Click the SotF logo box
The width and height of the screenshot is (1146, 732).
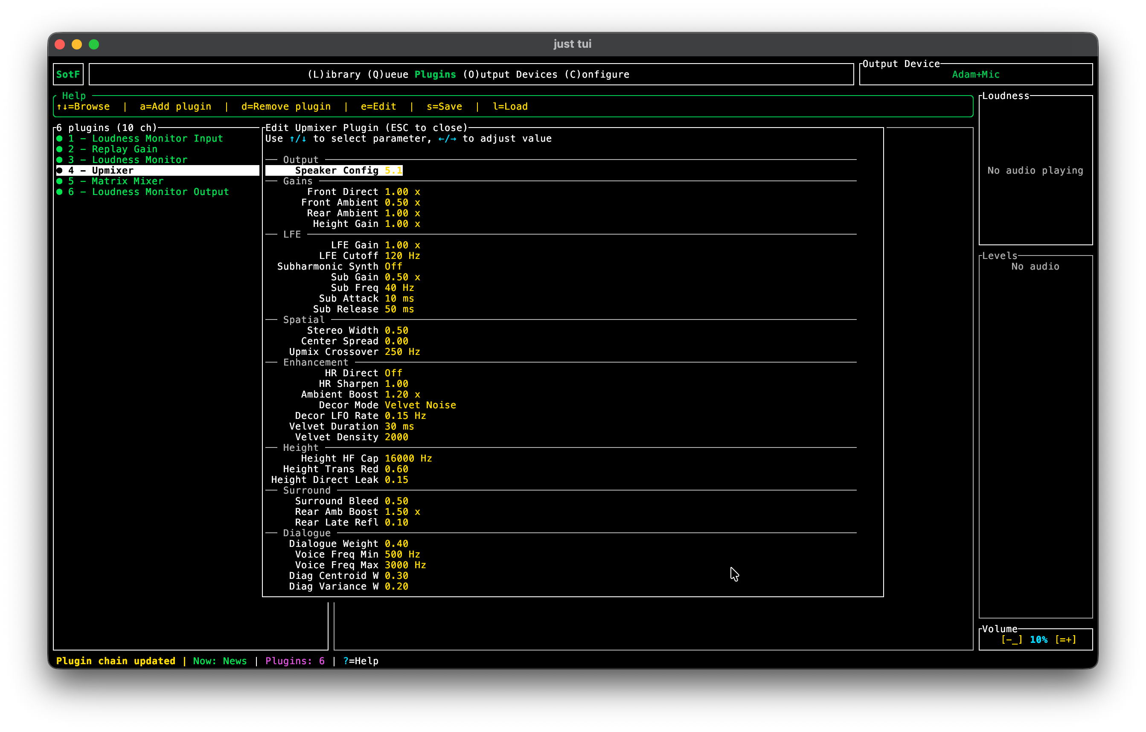pyautogui.click(x=68, y=74)
